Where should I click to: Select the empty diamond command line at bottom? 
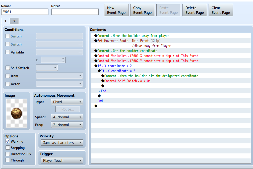click(x=171, y=106)
